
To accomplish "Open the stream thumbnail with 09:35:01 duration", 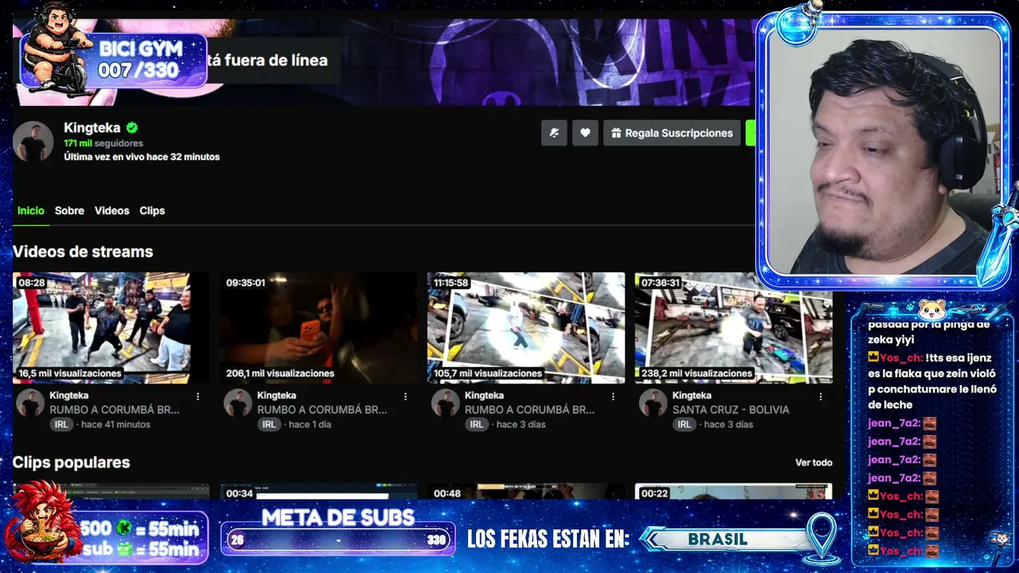I will (318, 328).
